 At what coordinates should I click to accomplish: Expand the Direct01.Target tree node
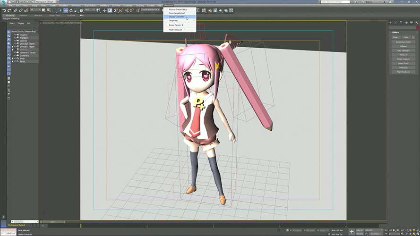coord(13,47)
